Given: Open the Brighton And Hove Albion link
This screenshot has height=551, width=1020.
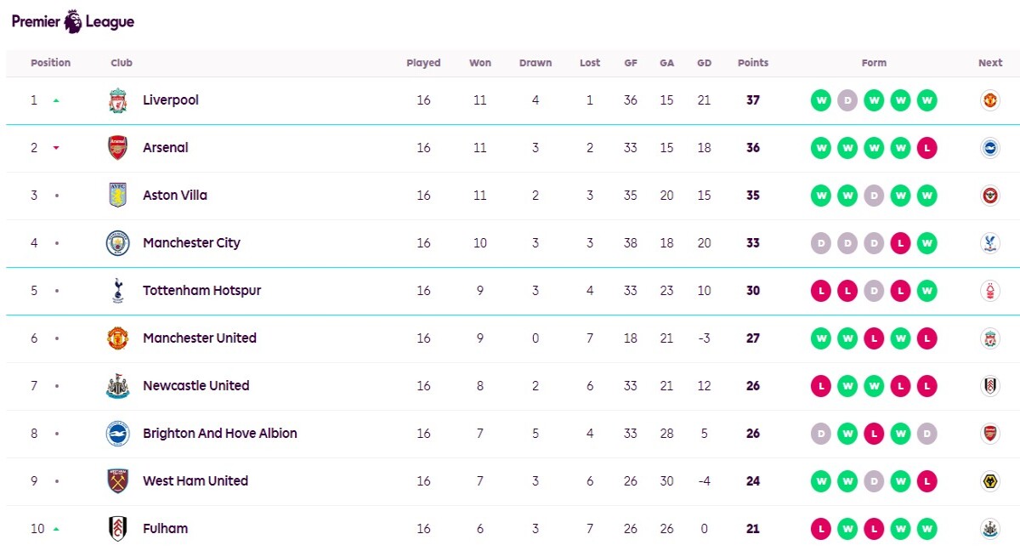Looking at the screenshot, I should pos(220,434).
